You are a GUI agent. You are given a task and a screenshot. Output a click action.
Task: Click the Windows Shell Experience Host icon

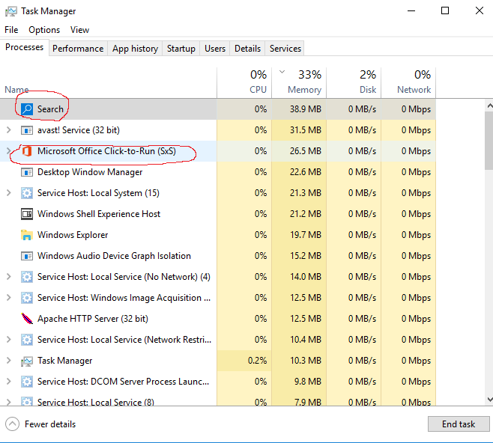pyautogui.click(x=27, y=214)
